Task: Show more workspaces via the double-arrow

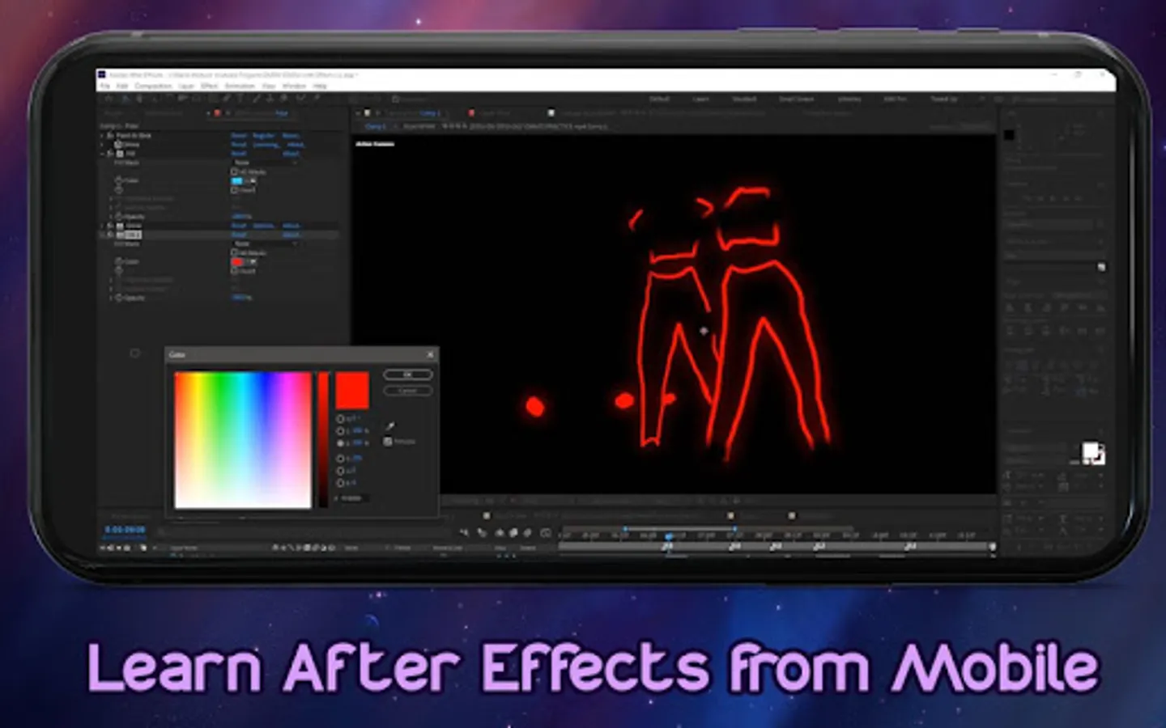Action: click(x=982, y=99)
